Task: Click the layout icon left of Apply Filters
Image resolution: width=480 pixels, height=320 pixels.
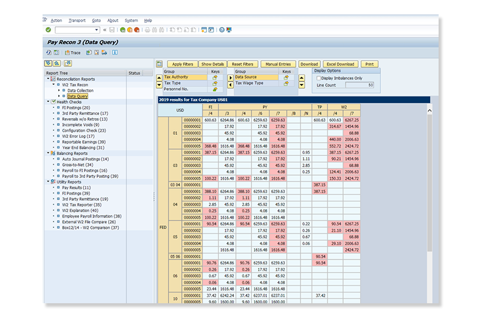Action: pyautogui.click(x=159, y=64)
